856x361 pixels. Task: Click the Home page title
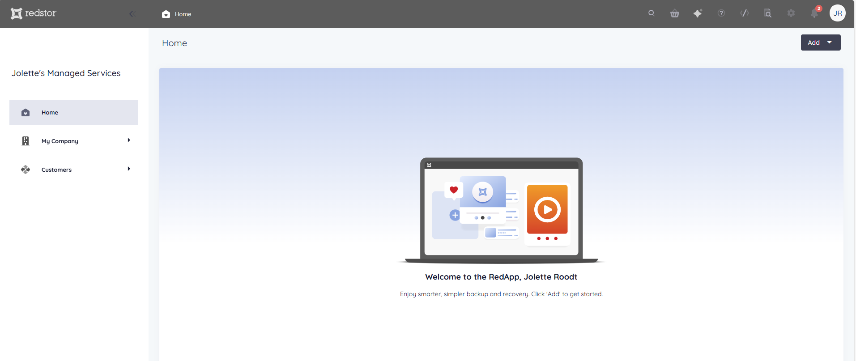click(x=175, y=43)
